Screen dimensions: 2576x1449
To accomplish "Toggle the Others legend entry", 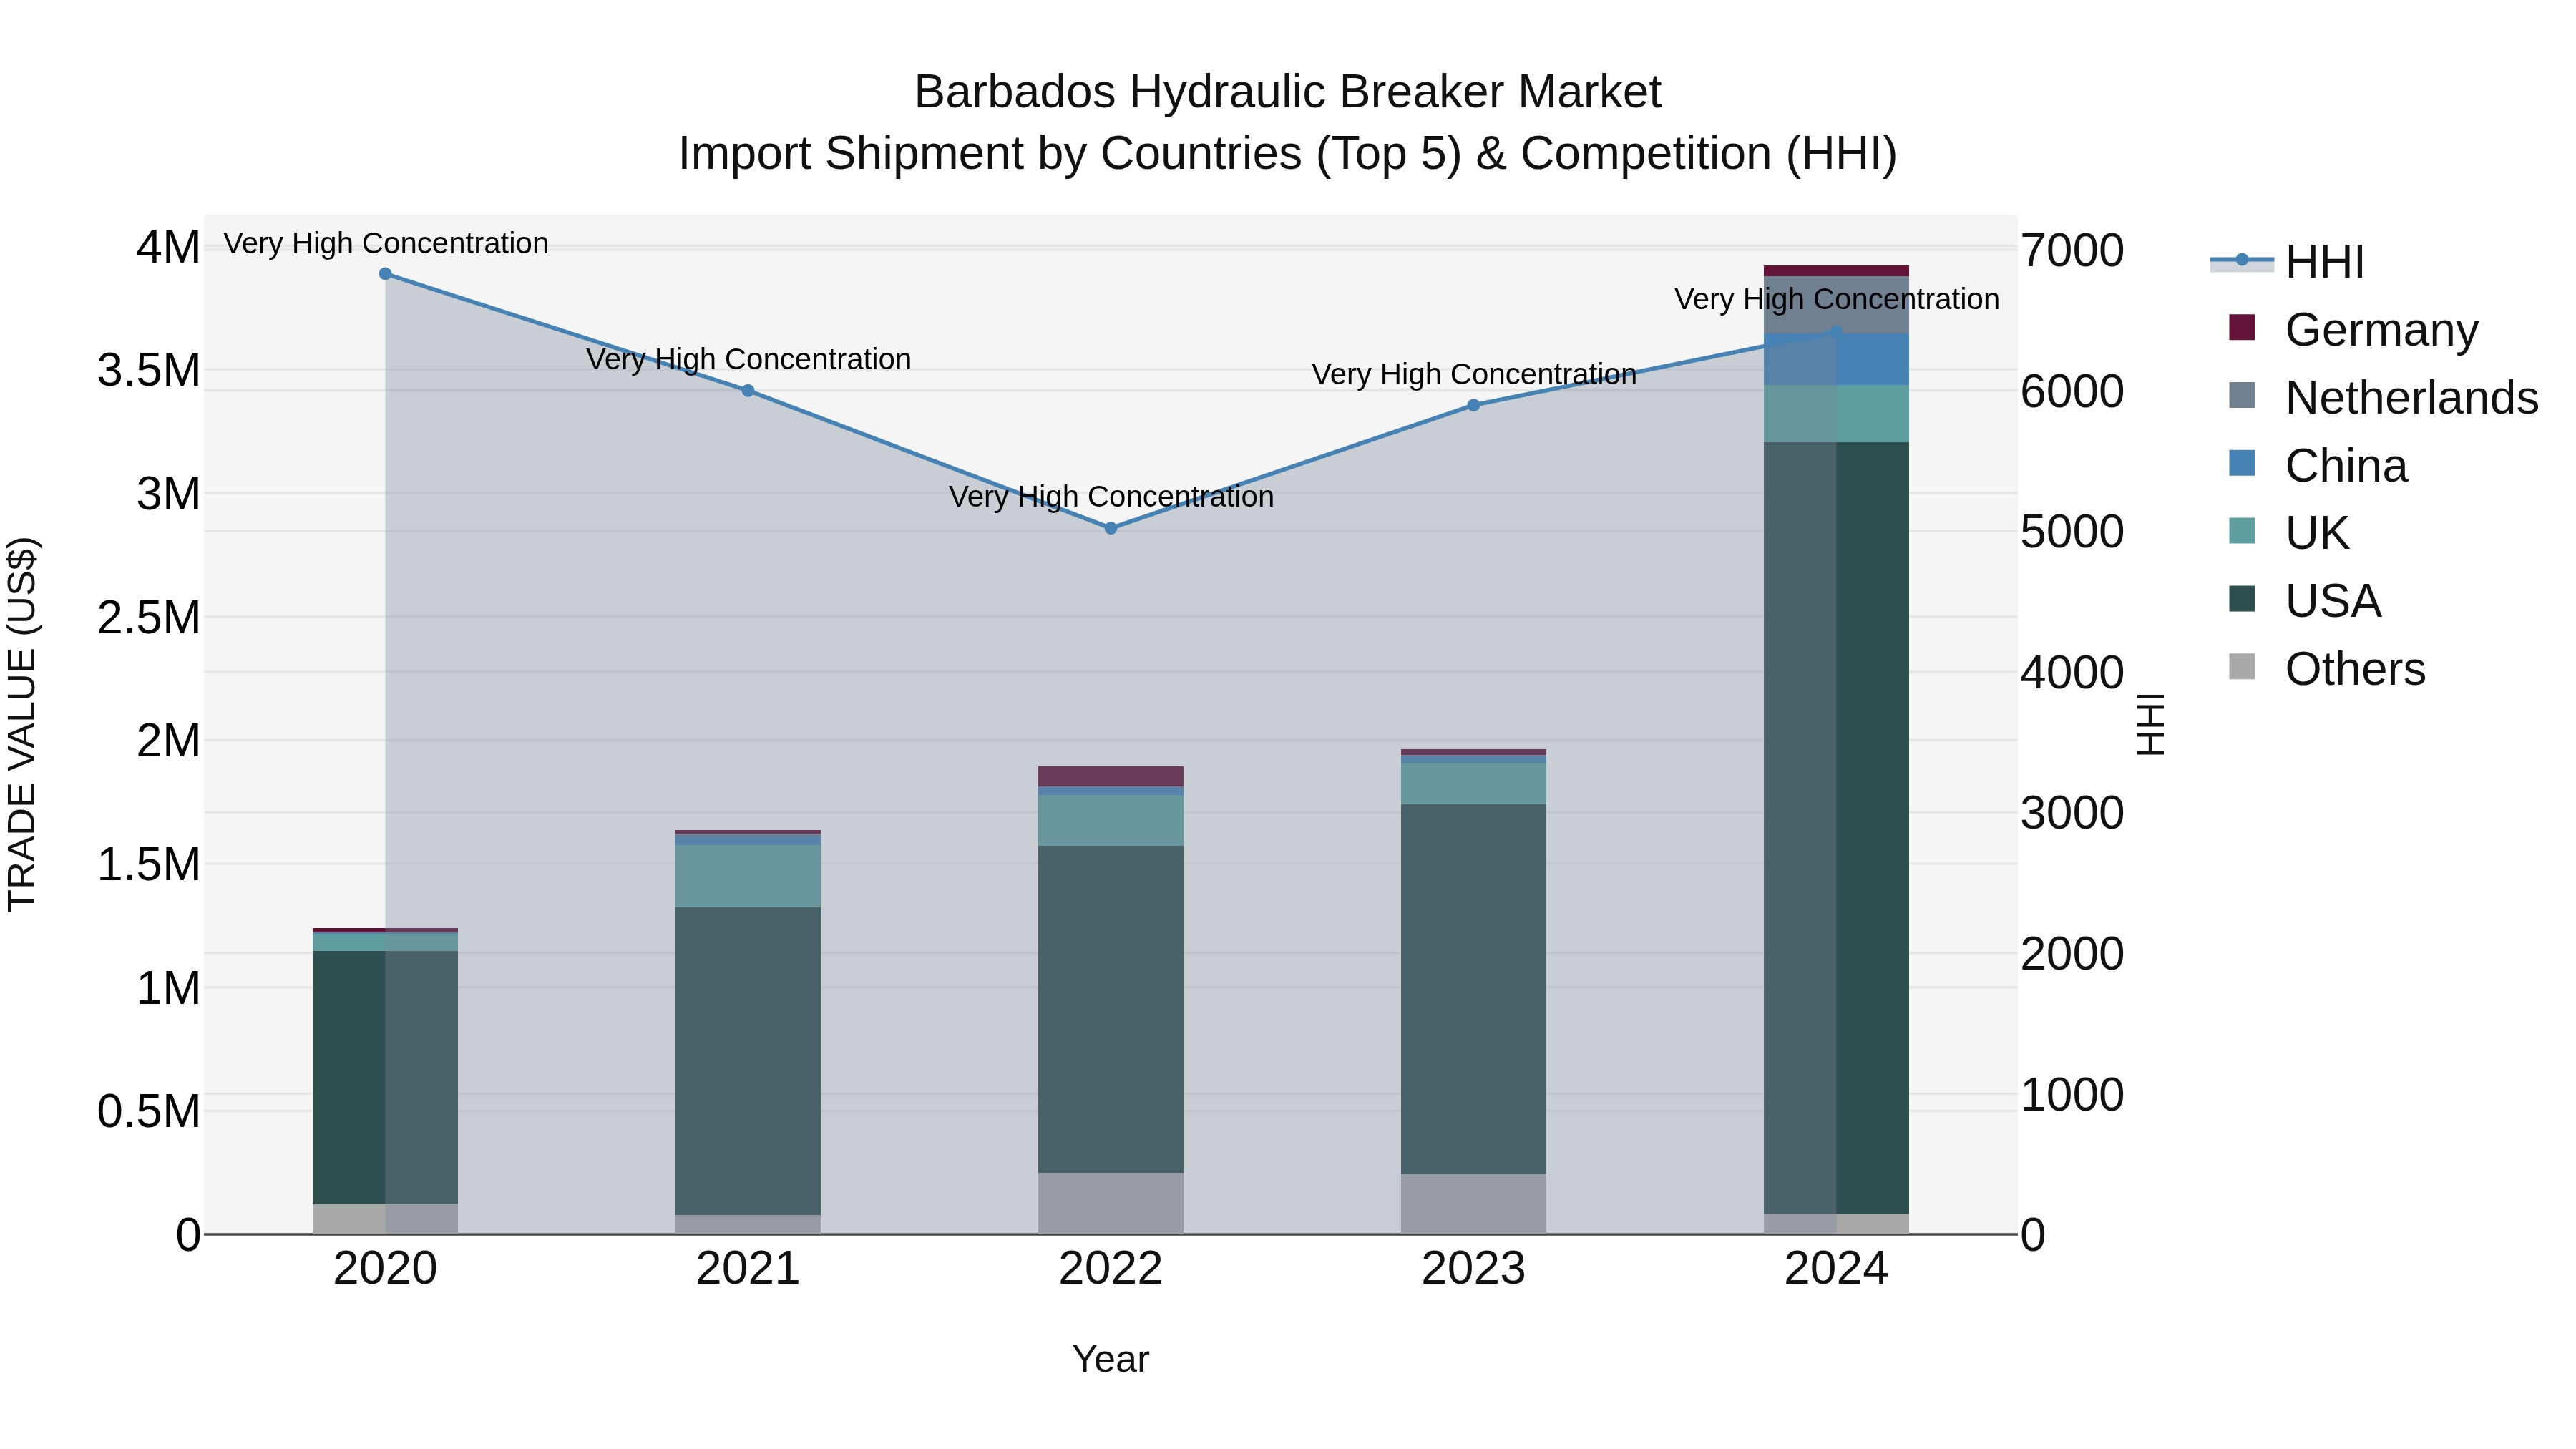I will pos(2327,669).
